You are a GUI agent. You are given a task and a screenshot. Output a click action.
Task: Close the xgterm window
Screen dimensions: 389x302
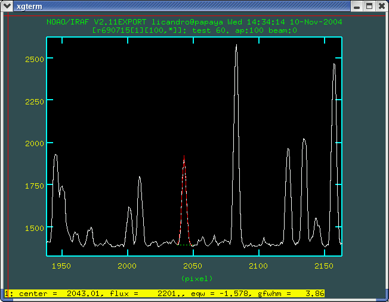click(381, 7)
